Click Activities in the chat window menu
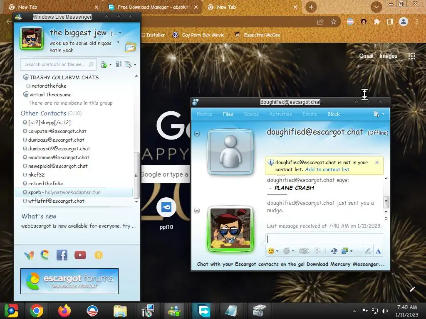This screenshot has height=319, width=426. pos(280,114)
